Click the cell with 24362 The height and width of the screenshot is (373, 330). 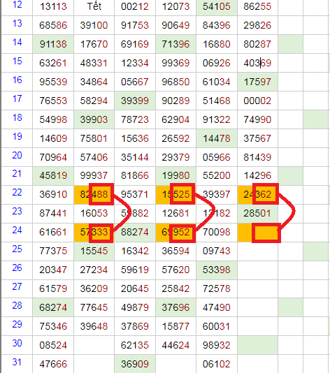click(x=257, y=195)
